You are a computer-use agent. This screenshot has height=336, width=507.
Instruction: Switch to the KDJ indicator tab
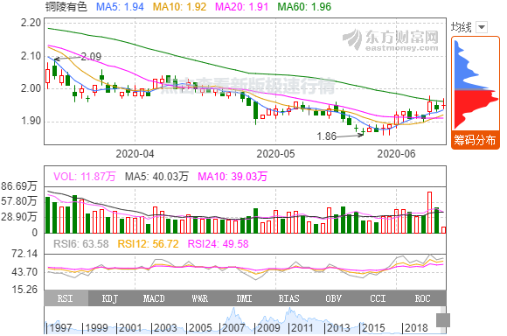click(x=110, y=298)
